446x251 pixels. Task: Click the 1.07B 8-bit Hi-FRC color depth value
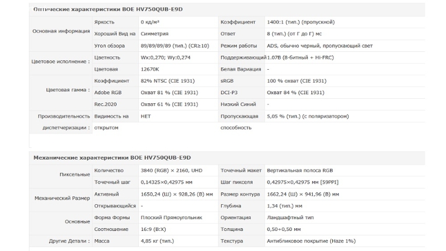[x=300, y=57]
